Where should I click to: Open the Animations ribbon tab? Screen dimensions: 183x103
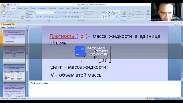[x=42, y=8]
